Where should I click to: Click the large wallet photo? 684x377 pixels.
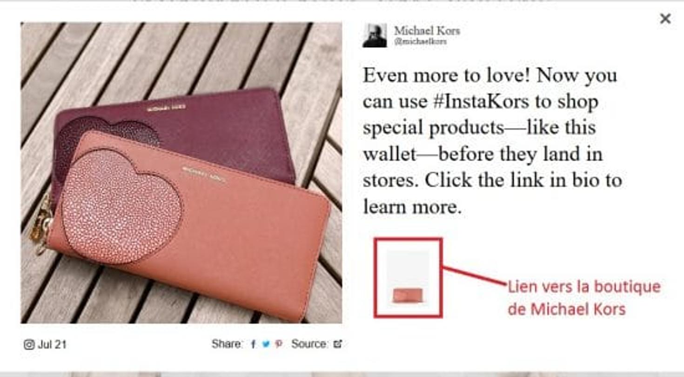tap(181, 173)
